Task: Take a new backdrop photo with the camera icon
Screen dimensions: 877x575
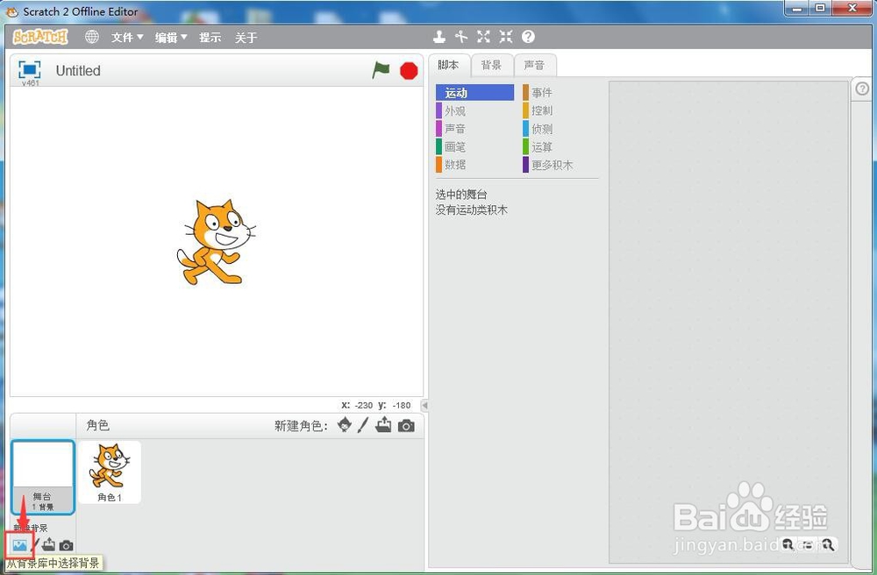Action: pos(65,544)
